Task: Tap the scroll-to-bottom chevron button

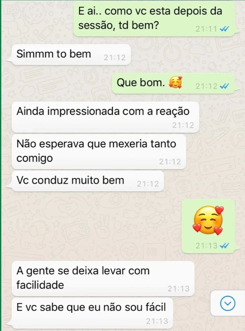Action: click(x=227, y=303)
